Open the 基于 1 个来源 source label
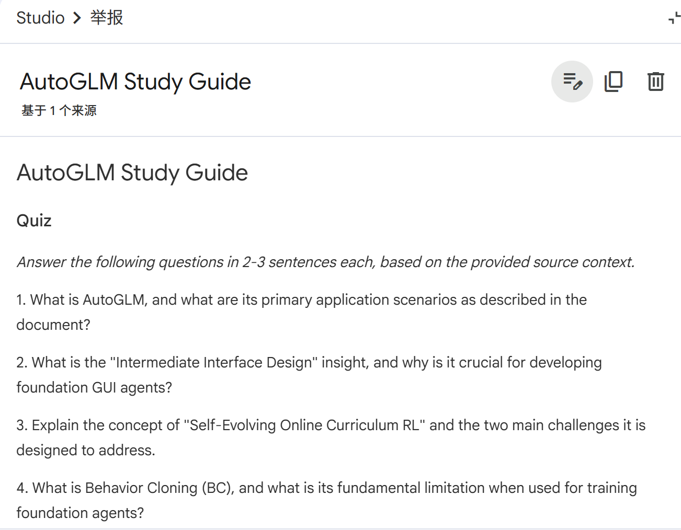The width and height of the screenshot is (681, 530). [x=59, y=111]
